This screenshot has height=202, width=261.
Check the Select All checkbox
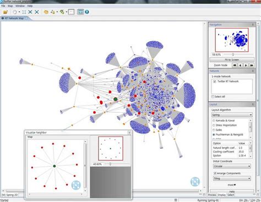point(213,96)
